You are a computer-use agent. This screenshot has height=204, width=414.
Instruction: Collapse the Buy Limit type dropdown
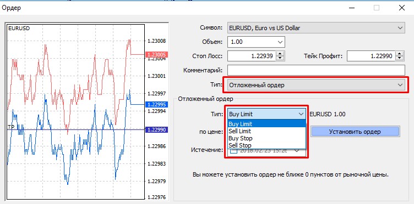pos(301,114)
